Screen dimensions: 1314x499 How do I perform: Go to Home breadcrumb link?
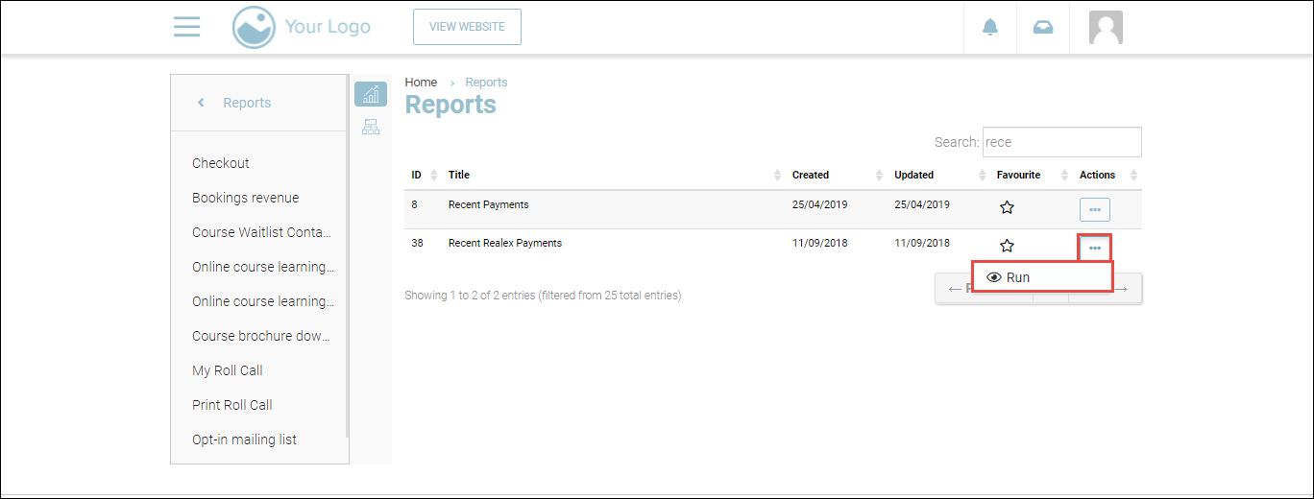(x=421, y=83)
